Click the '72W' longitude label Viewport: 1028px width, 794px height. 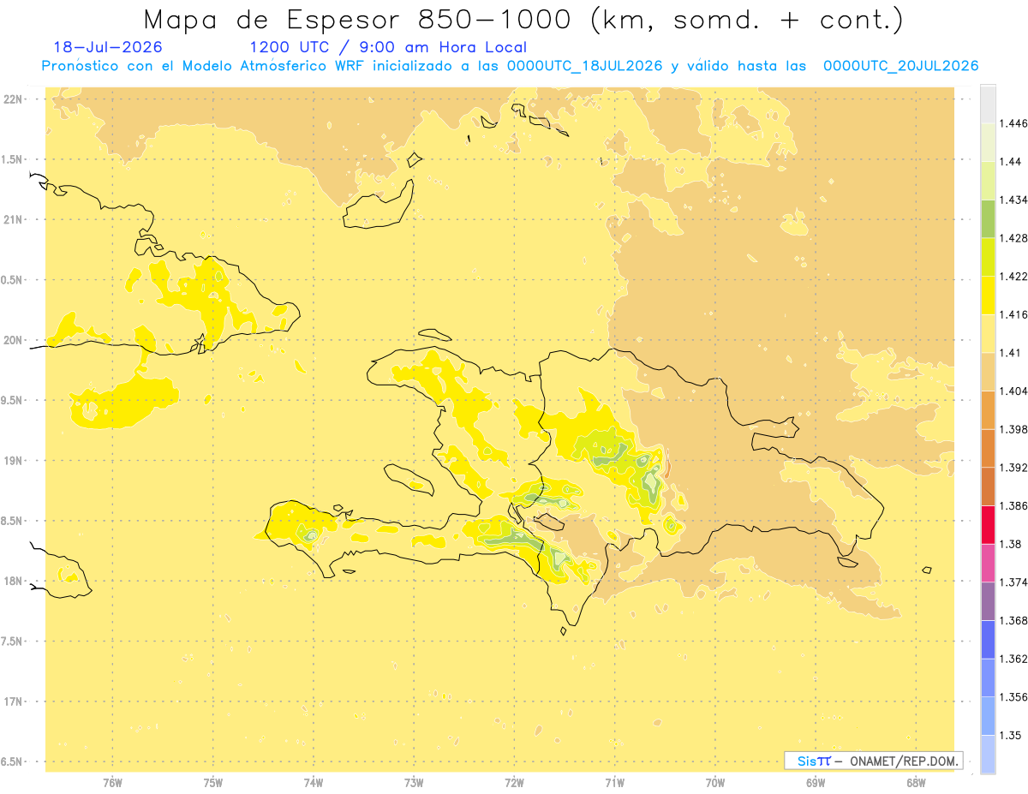click(514, 783)
